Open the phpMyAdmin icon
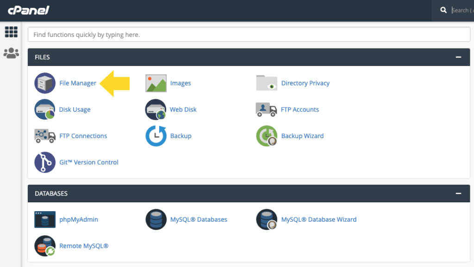 tap(45, 219)
